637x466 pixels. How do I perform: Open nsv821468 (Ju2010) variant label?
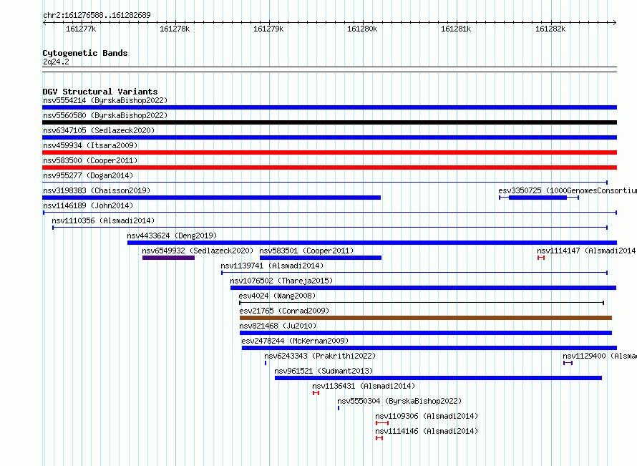[278, 326]
